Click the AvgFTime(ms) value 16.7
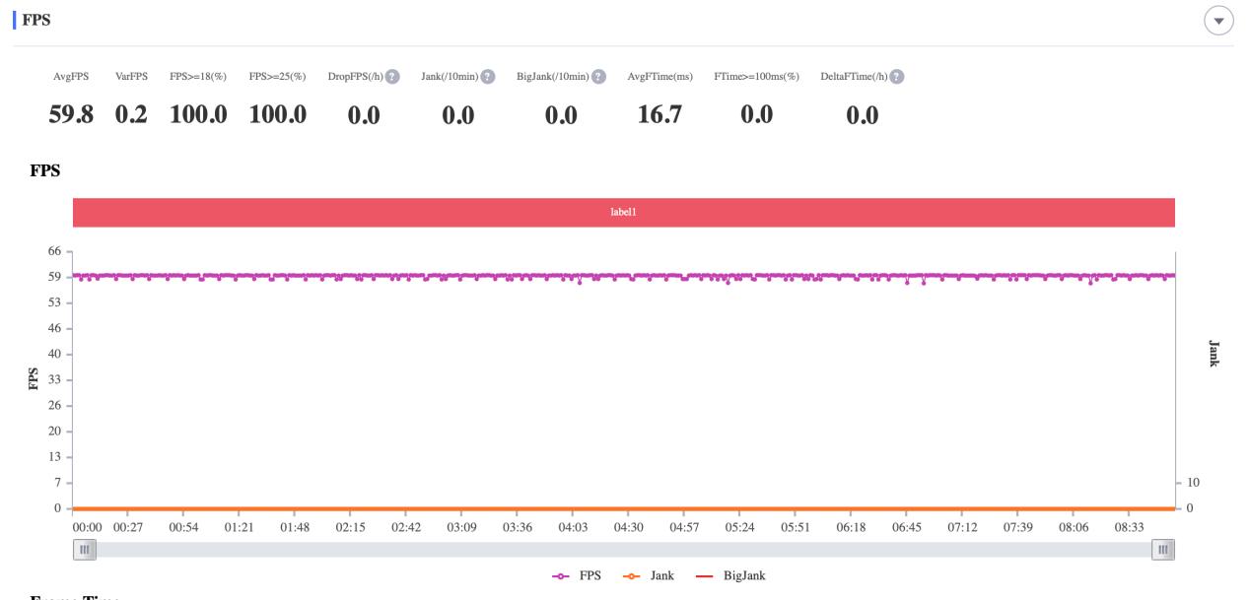Viewport: 1248px width, 600px height. point(659,114)
